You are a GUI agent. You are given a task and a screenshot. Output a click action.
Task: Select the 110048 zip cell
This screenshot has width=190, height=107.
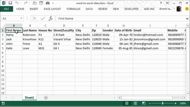96,44
